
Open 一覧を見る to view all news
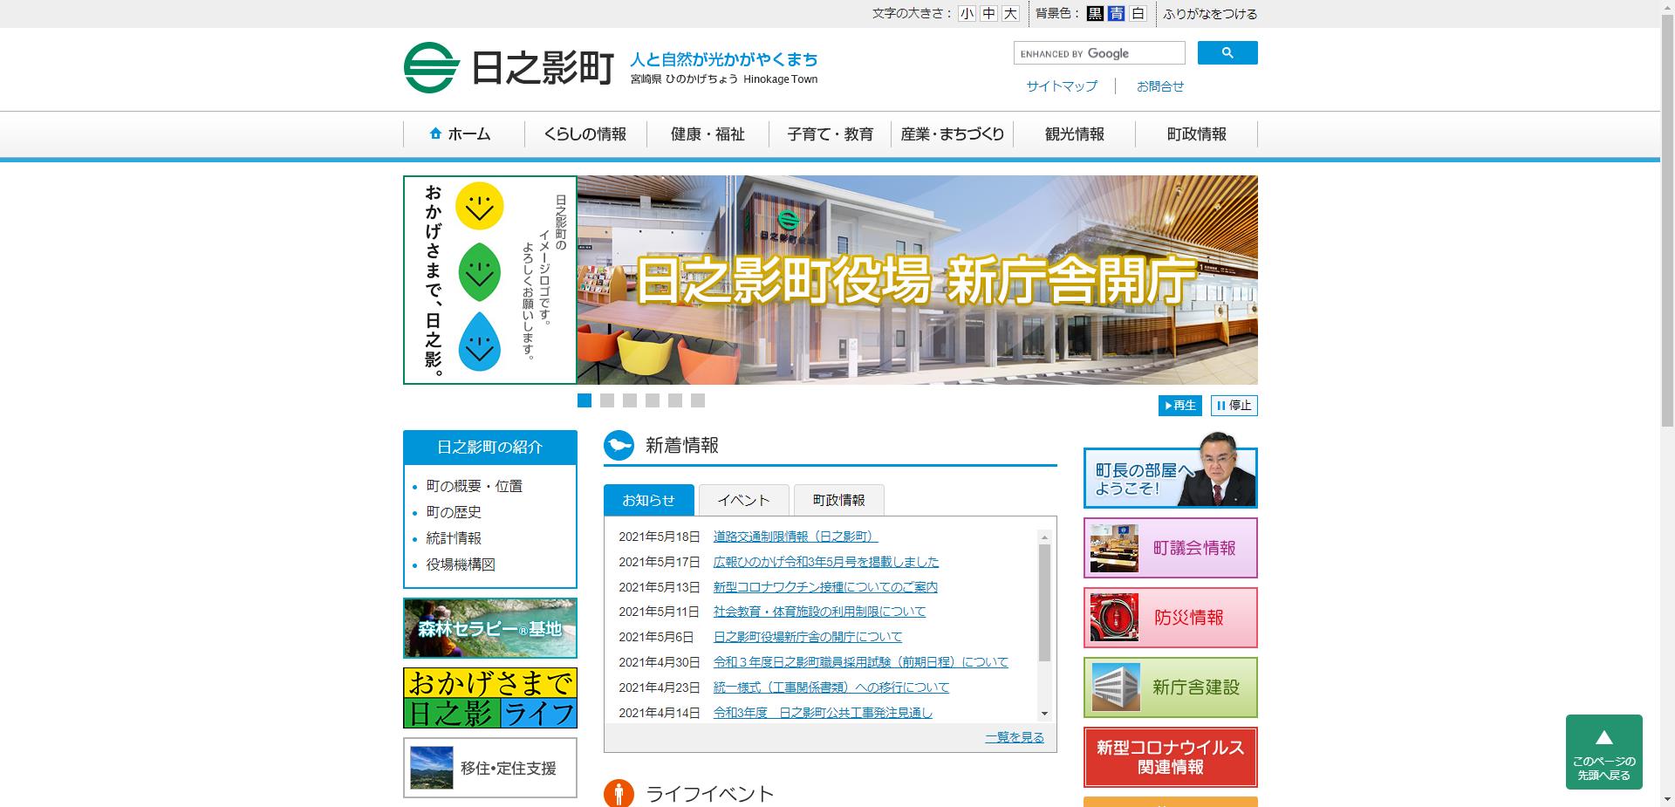(x=1014, y=736)
